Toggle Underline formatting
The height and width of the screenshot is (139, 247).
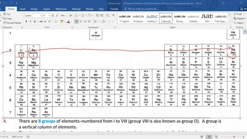35,22
